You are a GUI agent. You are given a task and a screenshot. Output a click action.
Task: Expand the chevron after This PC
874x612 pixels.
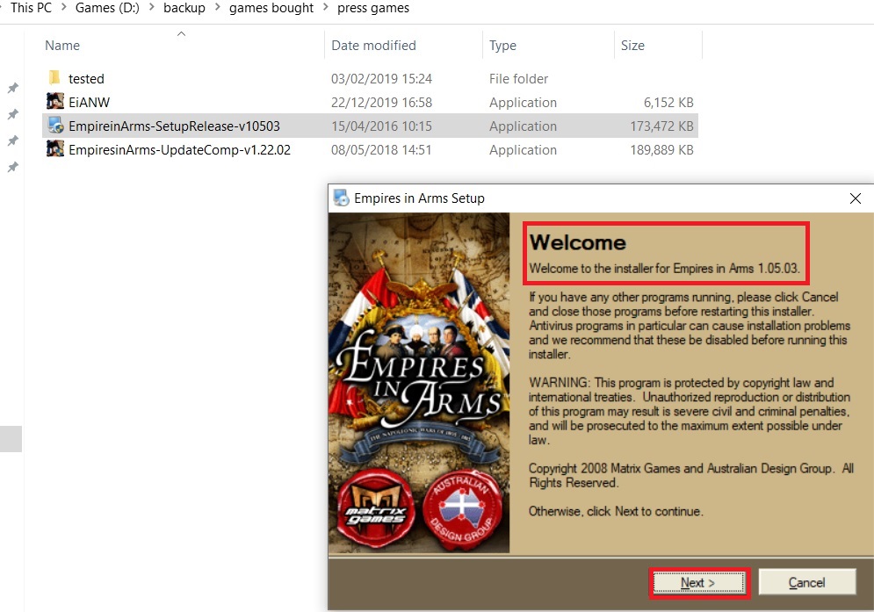pyautogui.click(x=63, y=8)
